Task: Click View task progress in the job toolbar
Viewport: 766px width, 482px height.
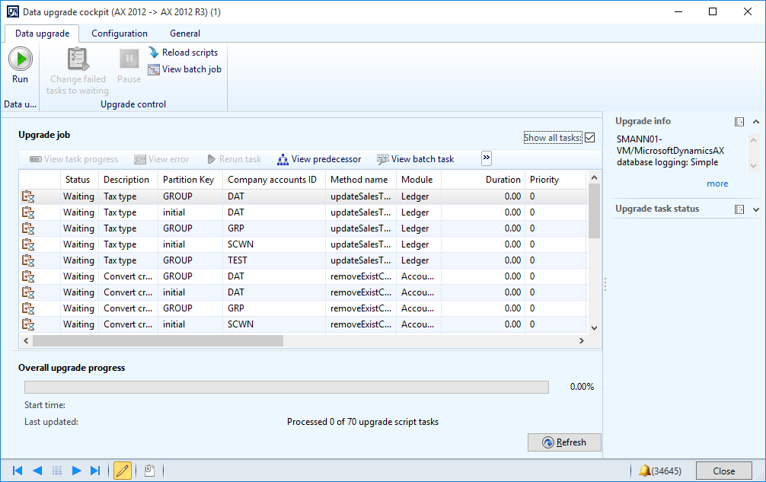Action: pyautogui.click(x=74, y=159)
